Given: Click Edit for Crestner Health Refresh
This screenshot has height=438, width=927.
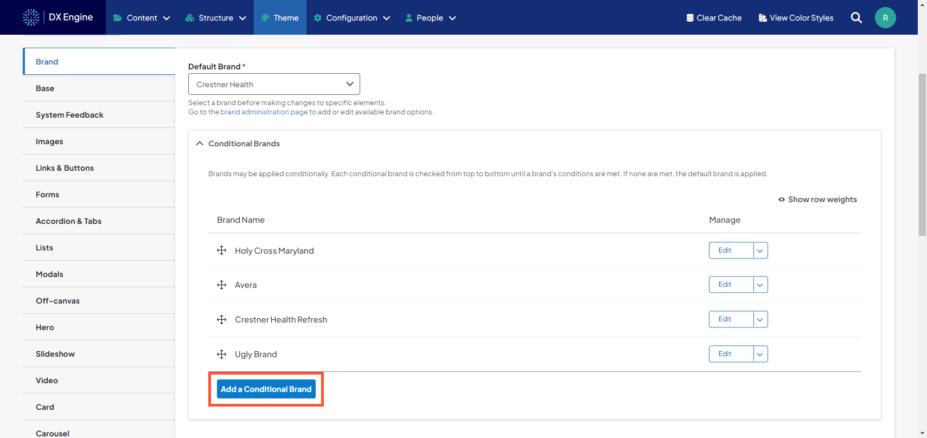Looking at the screenshot, I should (731, 319).
